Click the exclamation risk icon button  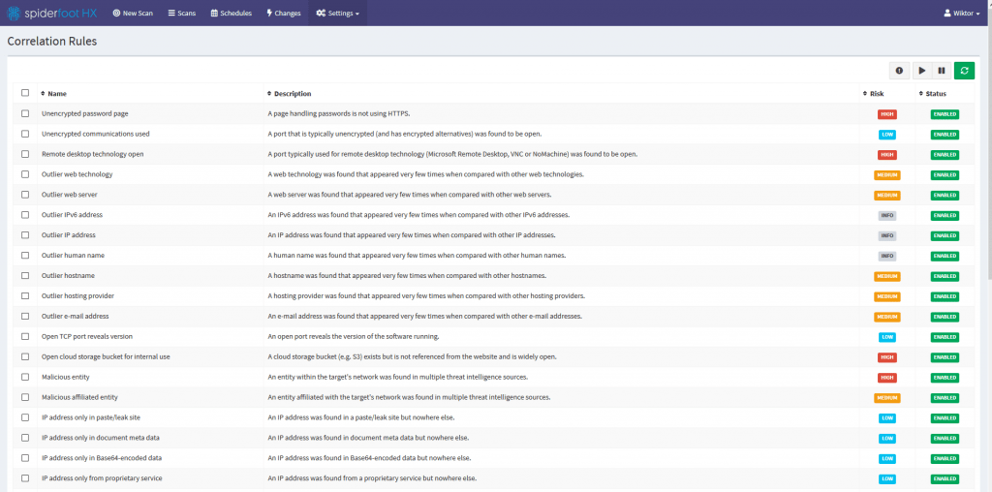900,71
